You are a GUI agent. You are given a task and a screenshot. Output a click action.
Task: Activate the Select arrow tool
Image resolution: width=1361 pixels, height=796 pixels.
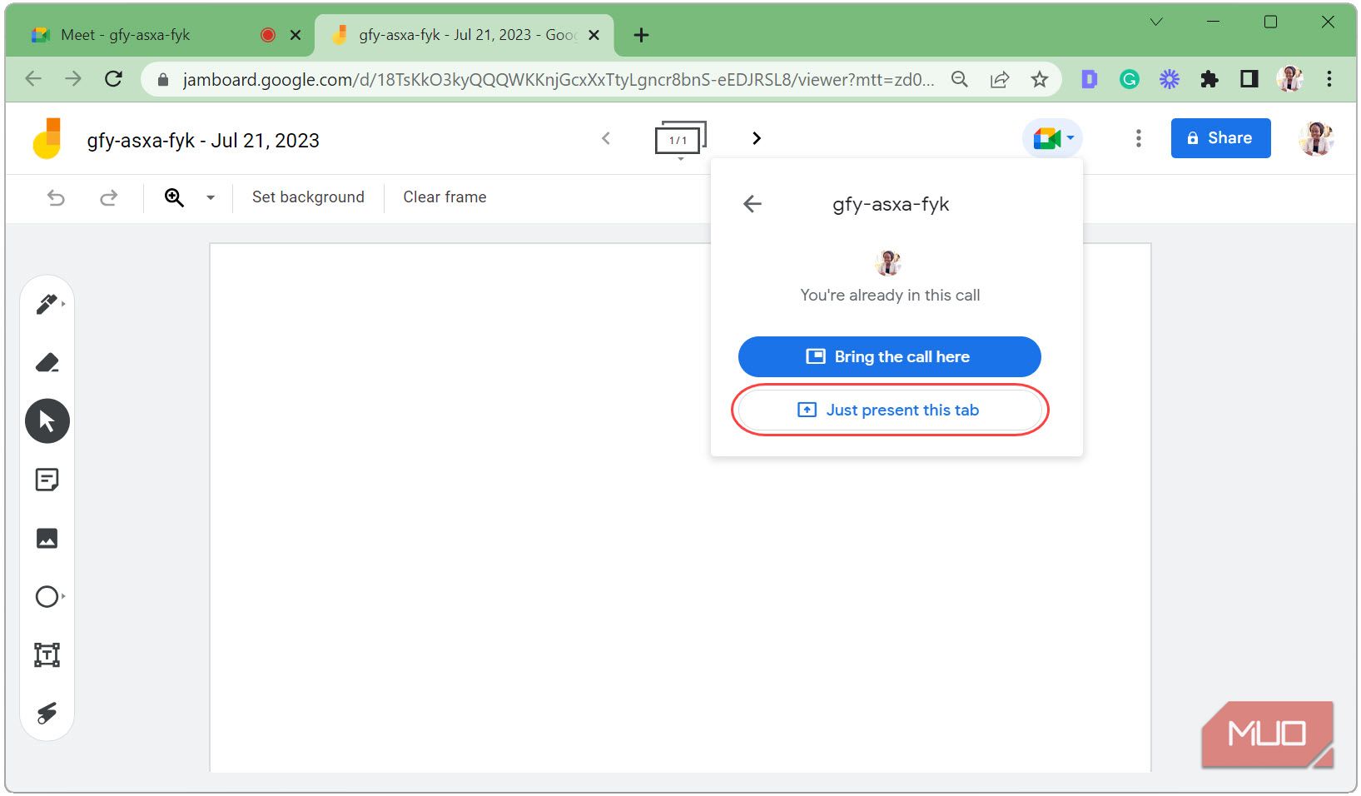47,421
